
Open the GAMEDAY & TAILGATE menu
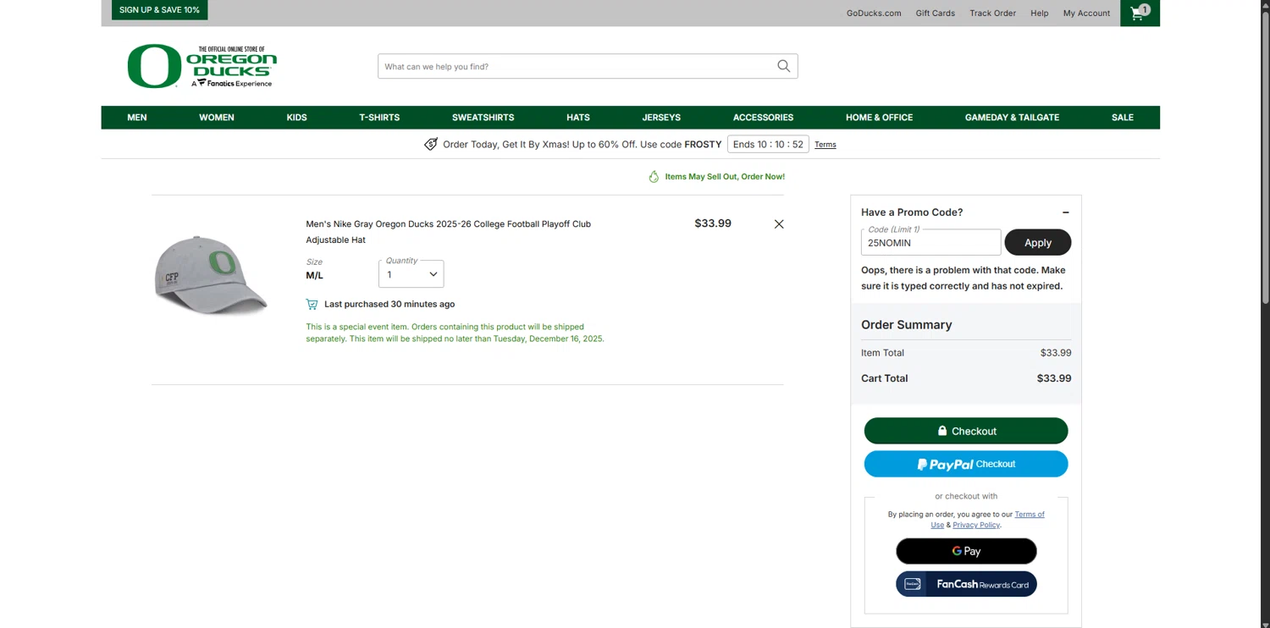pyautogui.click(x=1012, y=118)
